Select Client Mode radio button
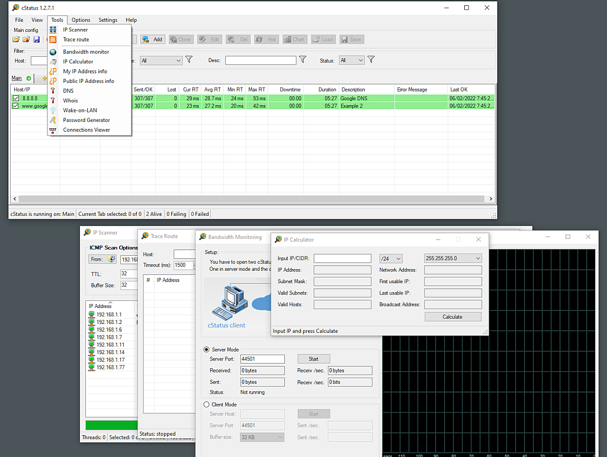This screenshot has width=607, height=457. [207, 404]
